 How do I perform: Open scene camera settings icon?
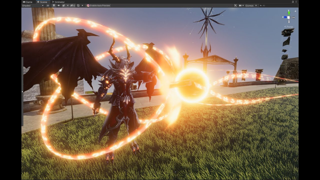(x=240, y=5)
